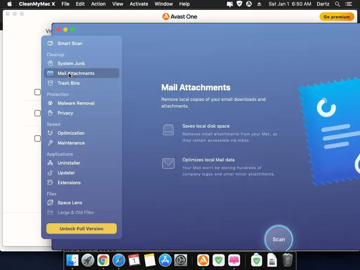Image resolution: width=360 pixels, height=270 pixels.
Task: Select the System Junk module
Action: click(82, 63)
